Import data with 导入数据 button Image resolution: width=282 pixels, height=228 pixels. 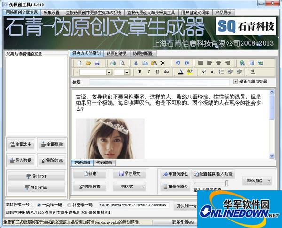[21, 160]
